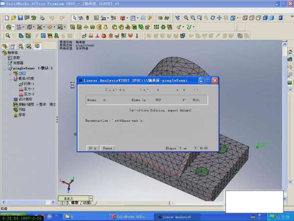Click the Linear Analysis taskbar button
The image size is (294, 221).
point(177,217)
